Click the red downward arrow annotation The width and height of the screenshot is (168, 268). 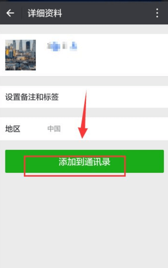coord(83,114)
